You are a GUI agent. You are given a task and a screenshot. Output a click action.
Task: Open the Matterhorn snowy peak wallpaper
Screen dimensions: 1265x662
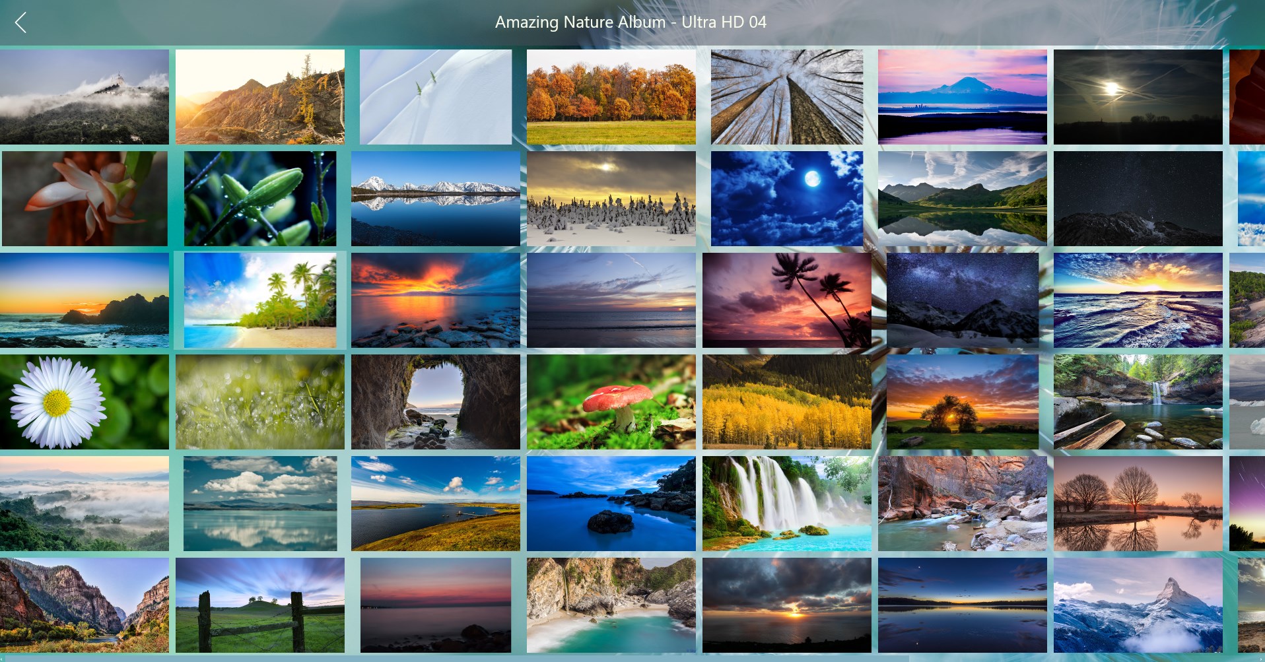[x=1138, y=605]
